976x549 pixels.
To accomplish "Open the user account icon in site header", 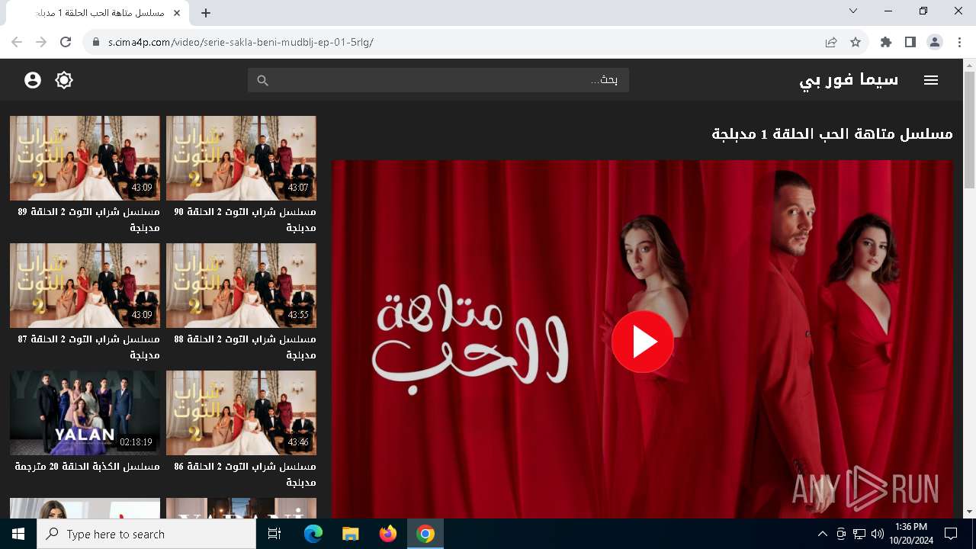I will click(x=32, y=80).
